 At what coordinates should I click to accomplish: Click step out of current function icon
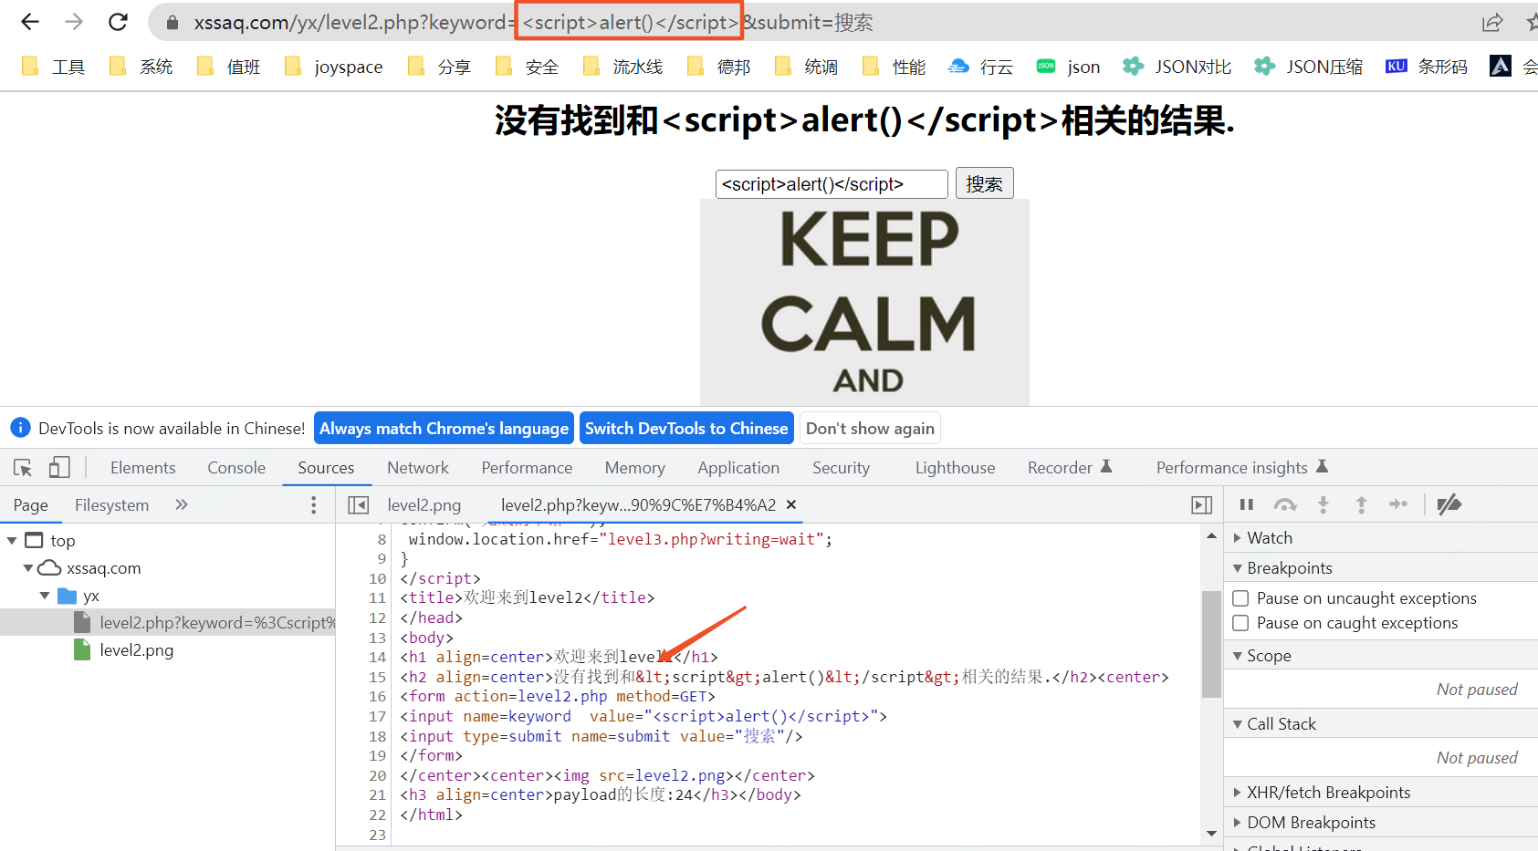point(1361,504)
